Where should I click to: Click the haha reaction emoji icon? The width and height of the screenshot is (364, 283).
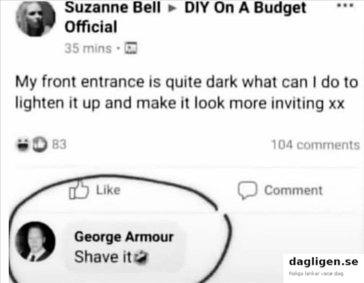click(x=23, y=144)
